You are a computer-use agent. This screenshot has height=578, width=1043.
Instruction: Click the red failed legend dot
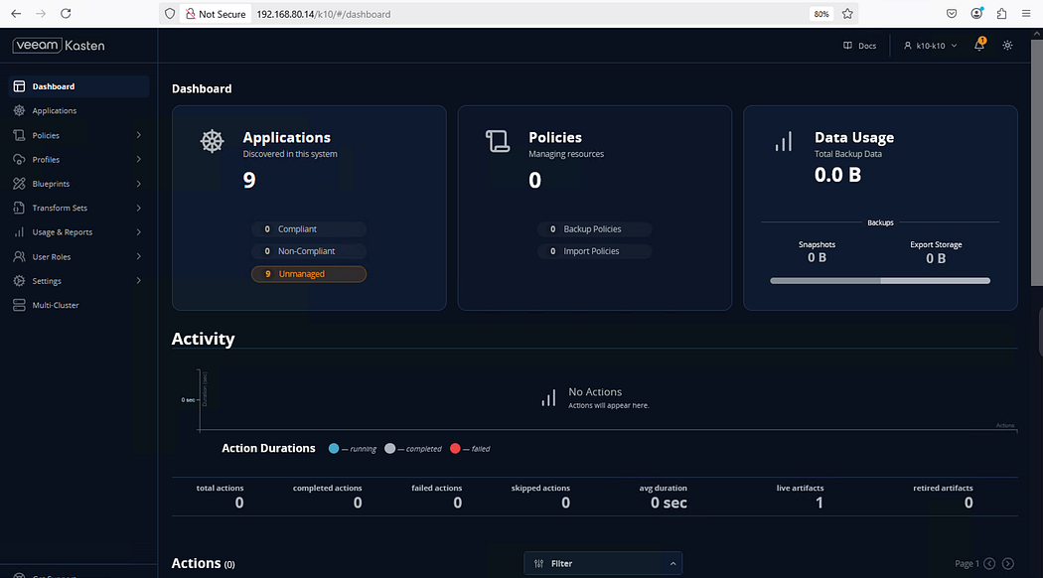[455, 448]
